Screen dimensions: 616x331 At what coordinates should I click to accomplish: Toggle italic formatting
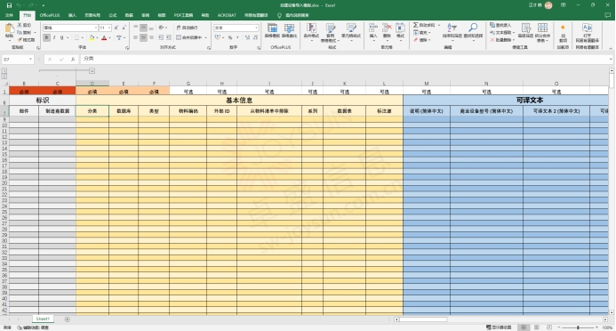pyautogui.click(x=54, y=37)
